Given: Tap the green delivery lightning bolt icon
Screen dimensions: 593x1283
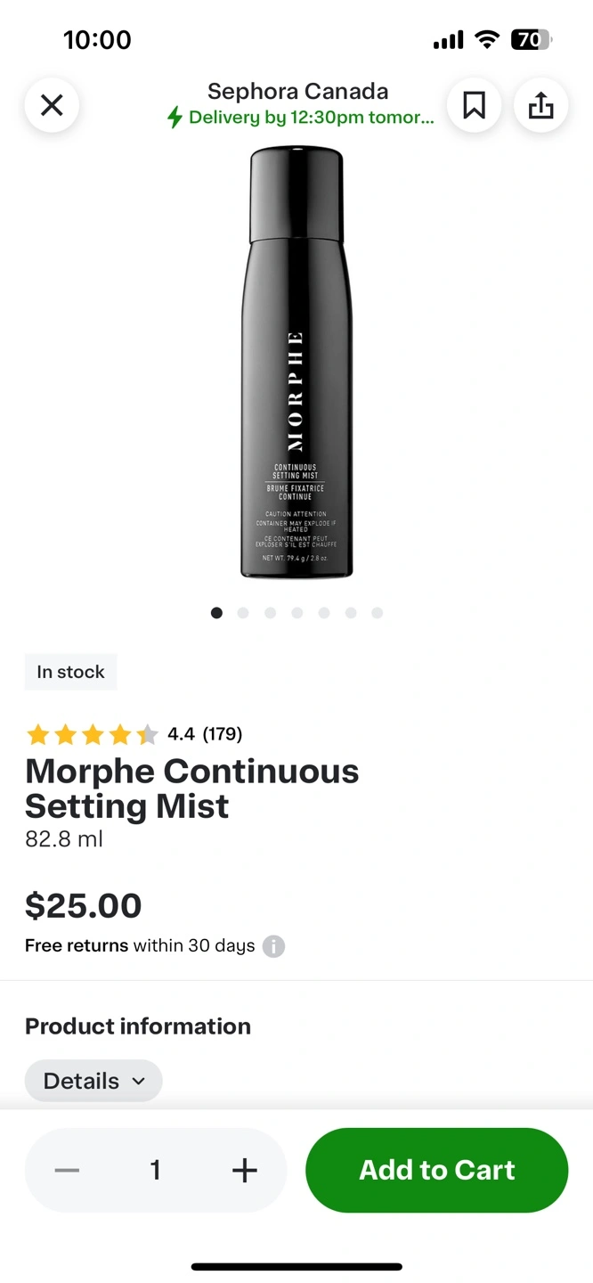Looking at the screenshot, I should pyautogui.click(x=175, y=118).
